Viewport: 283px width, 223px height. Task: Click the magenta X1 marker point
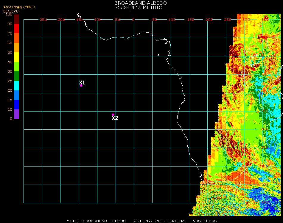(x=81, y=86)
